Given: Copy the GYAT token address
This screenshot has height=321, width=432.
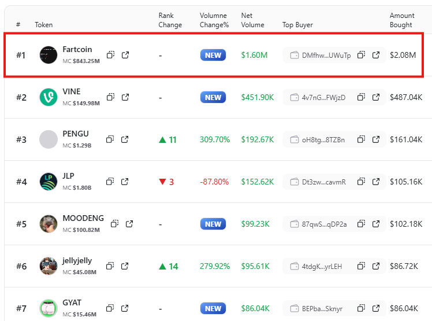Looking at the screenshot, I should coord(110,308).
